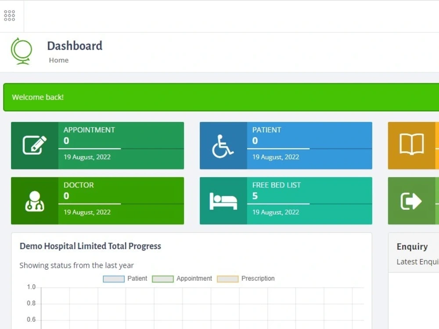Click the green globe logo

[x=22, y=51]
